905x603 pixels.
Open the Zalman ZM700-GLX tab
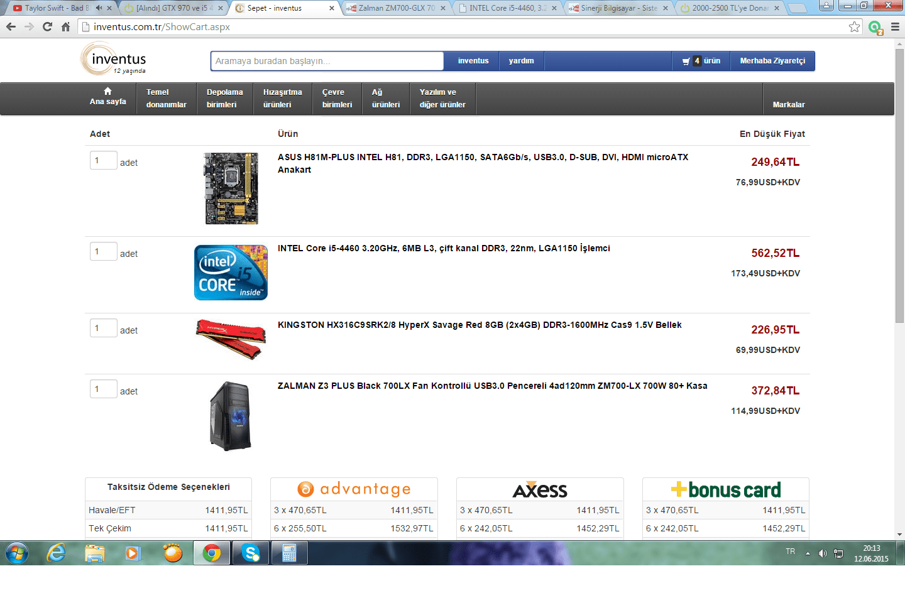click(397, 8)
